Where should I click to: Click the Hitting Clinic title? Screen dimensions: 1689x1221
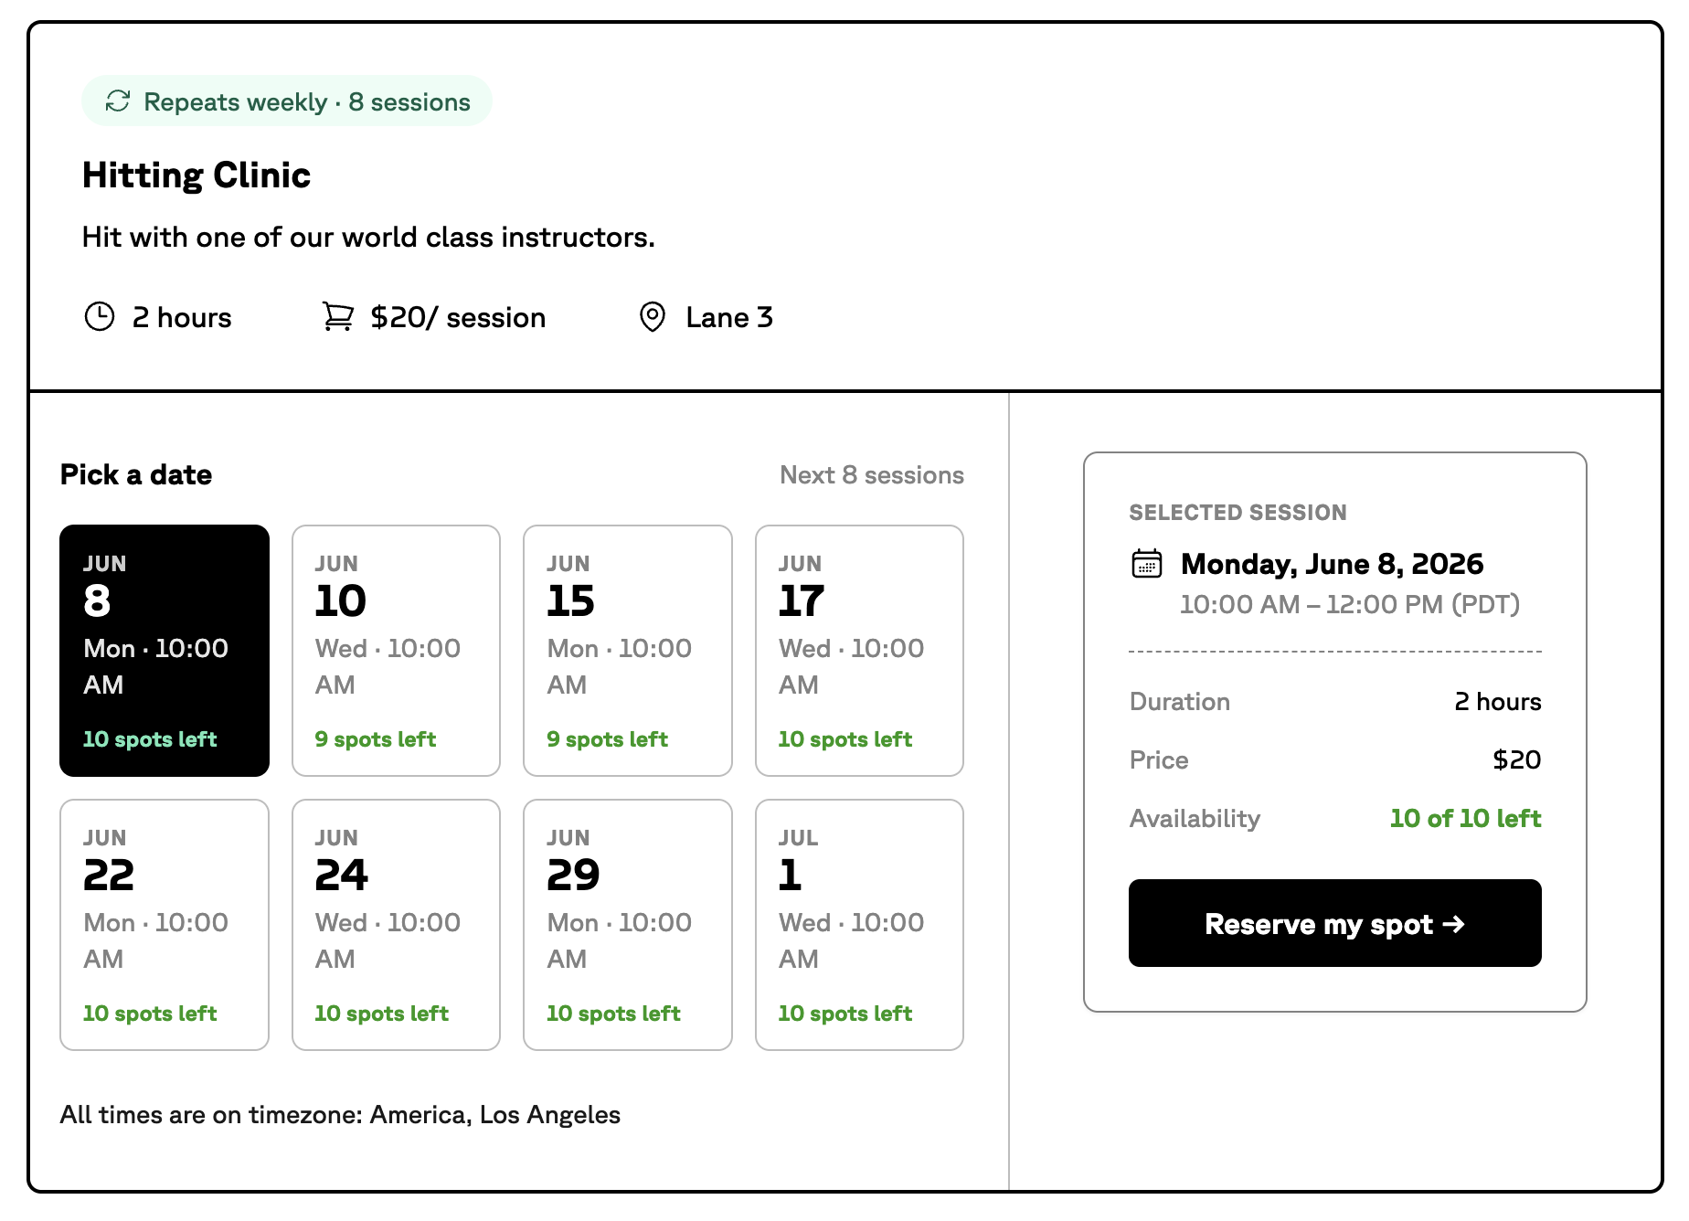click(x=197, y=175)
